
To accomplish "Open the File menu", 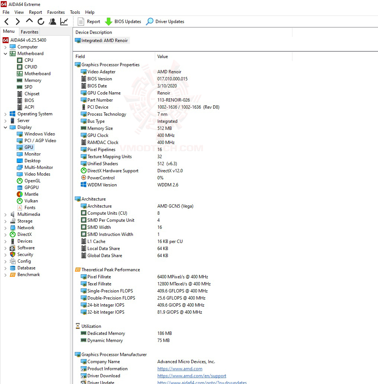I will [x=6, y=12].
